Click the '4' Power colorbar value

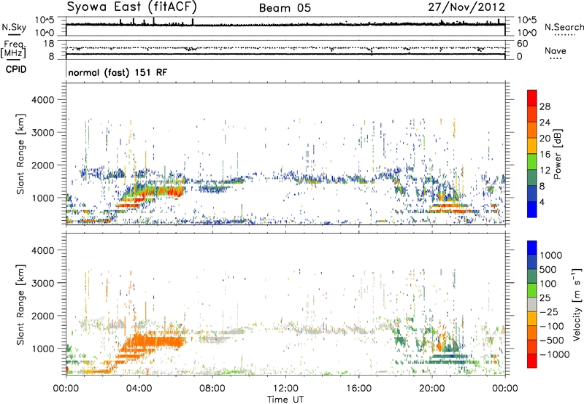click(542, 202)
